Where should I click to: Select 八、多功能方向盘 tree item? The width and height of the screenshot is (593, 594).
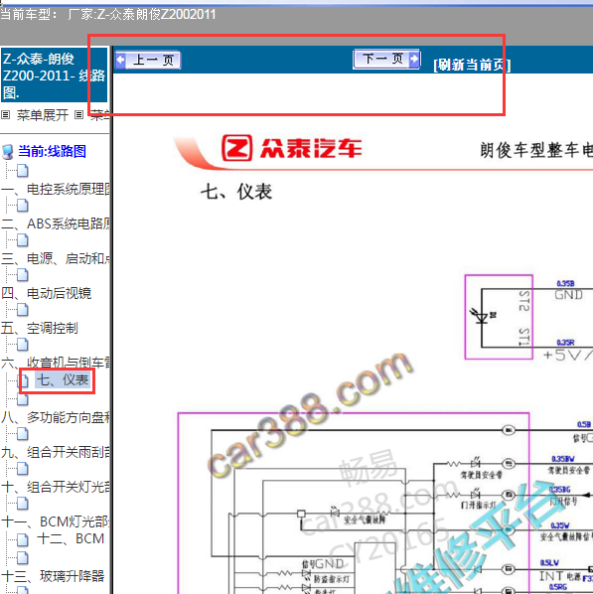[56, 417]
